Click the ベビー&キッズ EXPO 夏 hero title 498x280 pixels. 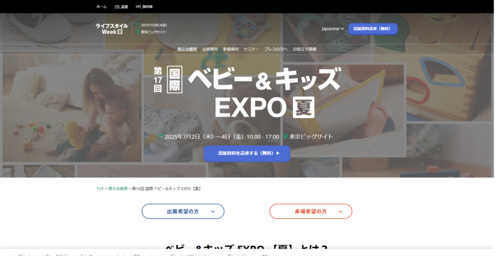tap(248, 92)
